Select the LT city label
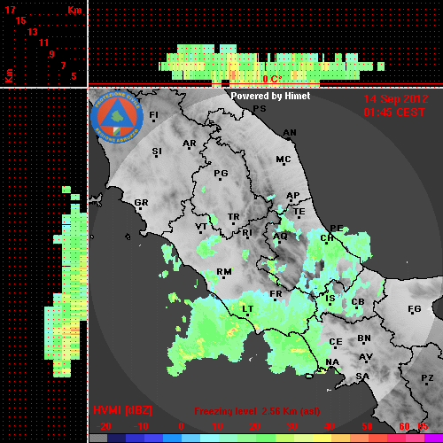This screenshot has width=443, height=443. pyautogui.click(x=248, y=309)
